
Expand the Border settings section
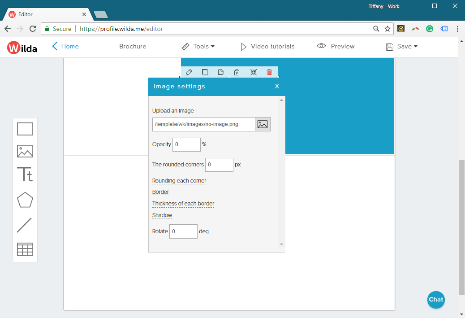click(160, 192)
